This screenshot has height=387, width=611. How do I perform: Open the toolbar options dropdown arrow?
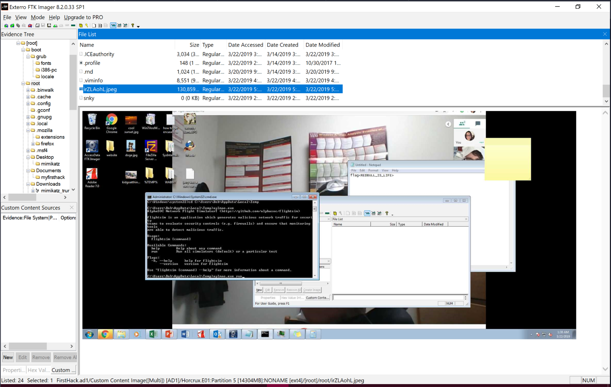point(138,26)
